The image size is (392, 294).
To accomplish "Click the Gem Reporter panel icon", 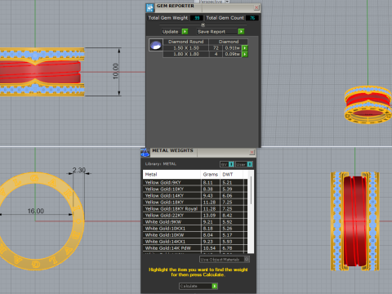I will pos(150,7).
